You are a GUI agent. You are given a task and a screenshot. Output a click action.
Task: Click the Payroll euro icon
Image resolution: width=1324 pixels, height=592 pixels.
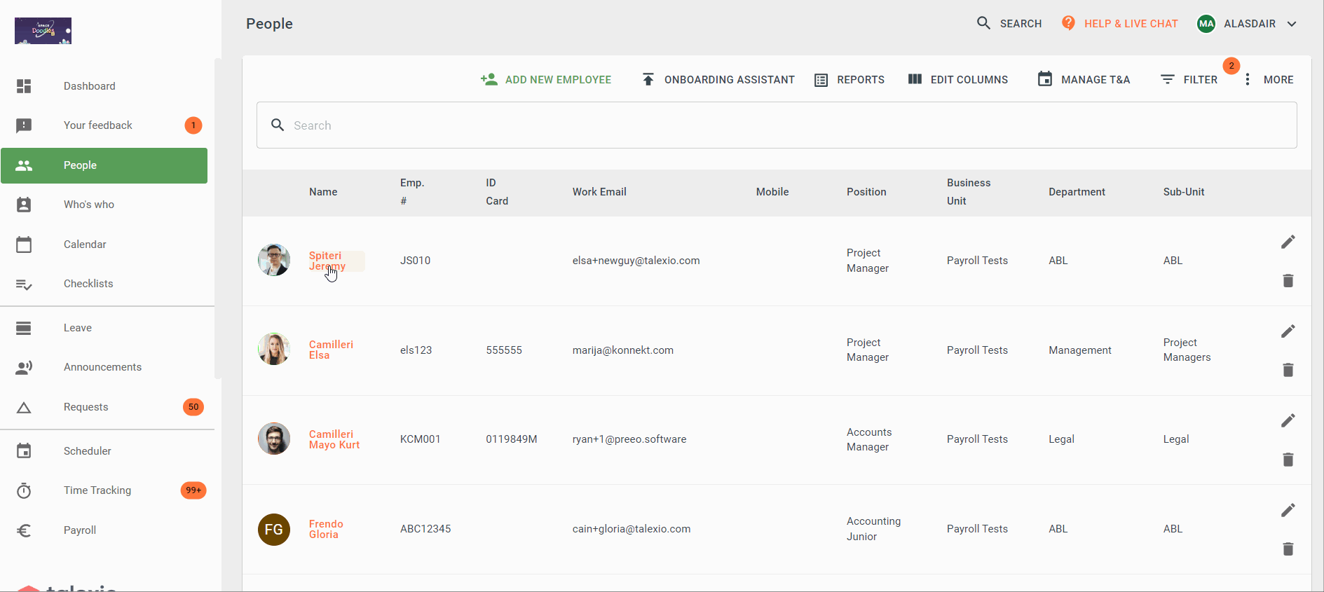[x=24, y=530]
